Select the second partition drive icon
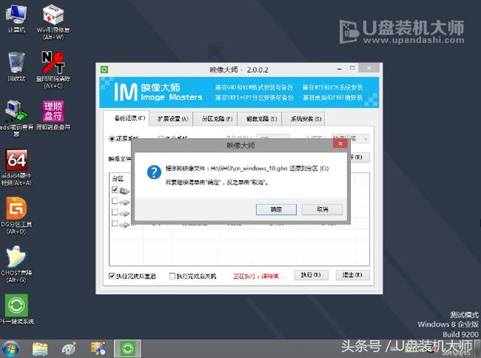The height and width of the screenshot is (358, 481). click(x=125, y=202)
